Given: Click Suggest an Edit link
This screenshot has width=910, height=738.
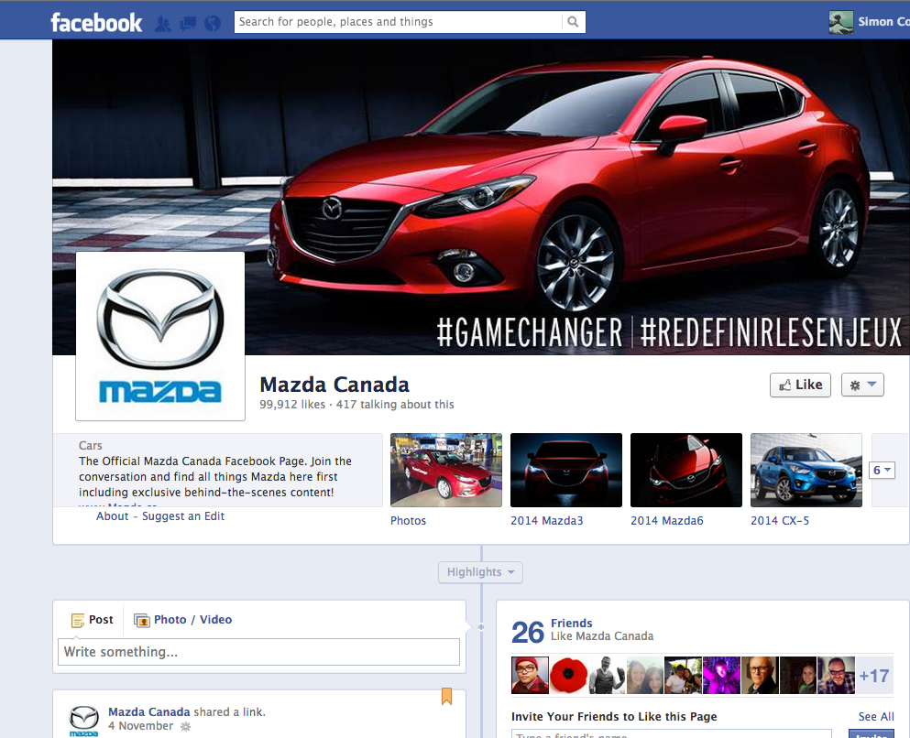Looking at the screenshot, I should click(183, 516).
